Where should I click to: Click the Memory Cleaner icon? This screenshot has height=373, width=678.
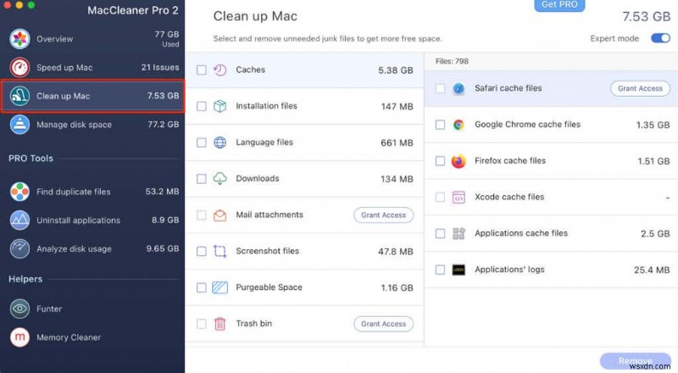coord(19,337)
